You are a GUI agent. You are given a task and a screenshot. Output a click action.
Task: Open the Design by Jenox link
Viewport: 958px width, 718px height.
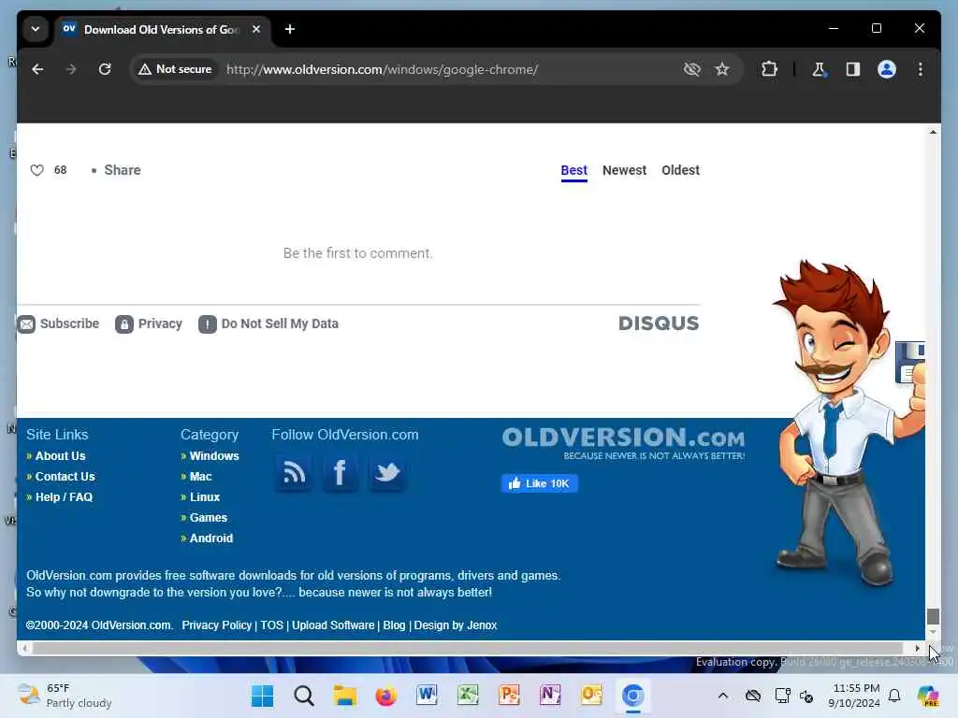click(456, 625)
